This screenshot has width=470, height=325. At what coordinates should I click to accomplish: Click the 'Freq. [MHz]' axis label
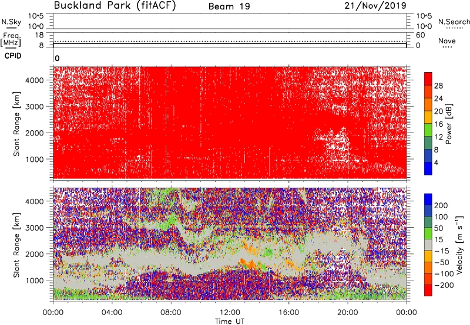click(x=11, y=39)
